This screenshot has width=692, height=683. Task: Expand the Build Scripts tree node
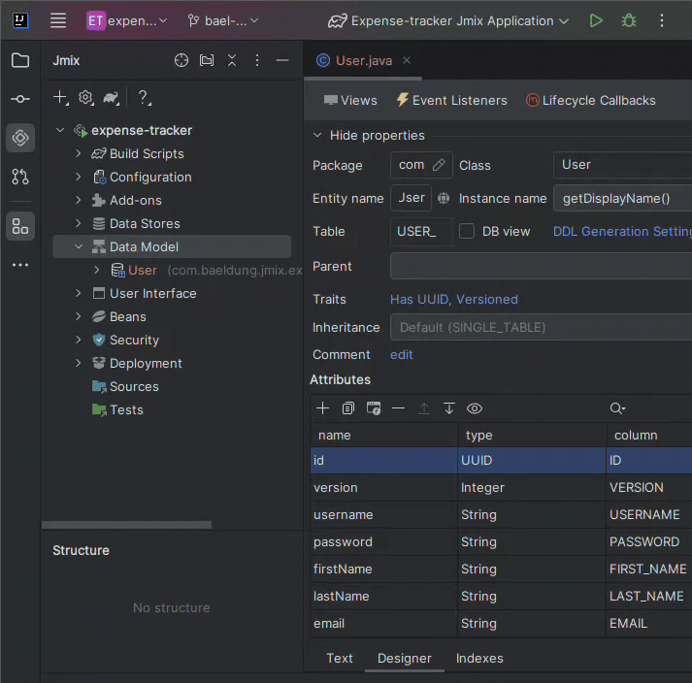(x=79, y=153)
